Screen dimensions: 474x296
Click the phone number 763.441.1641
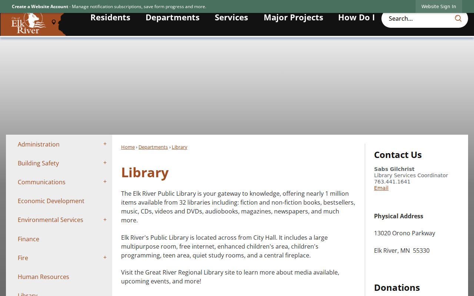(392, 182)
